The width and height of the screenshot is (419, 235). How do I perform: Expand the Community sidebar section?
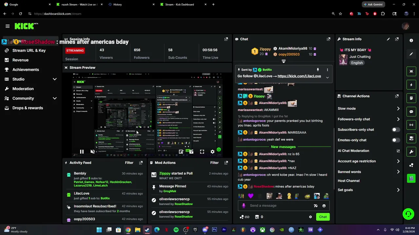coord(55,98)
